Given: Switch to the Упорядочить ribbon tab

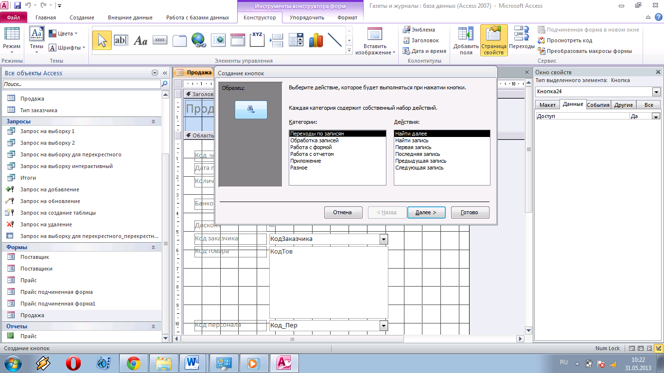Looking at the screenshot, I should point(307,17).
